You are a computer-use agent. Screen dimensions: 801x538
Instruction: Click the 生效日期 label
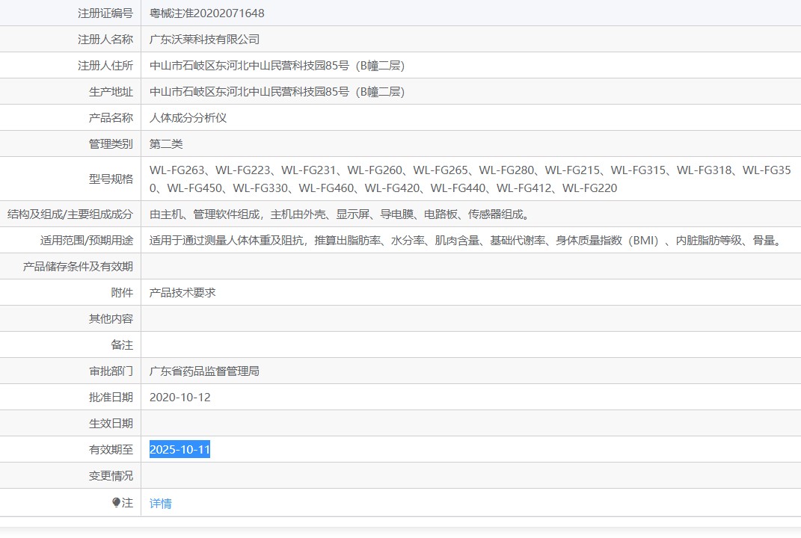tap(111, 423)
